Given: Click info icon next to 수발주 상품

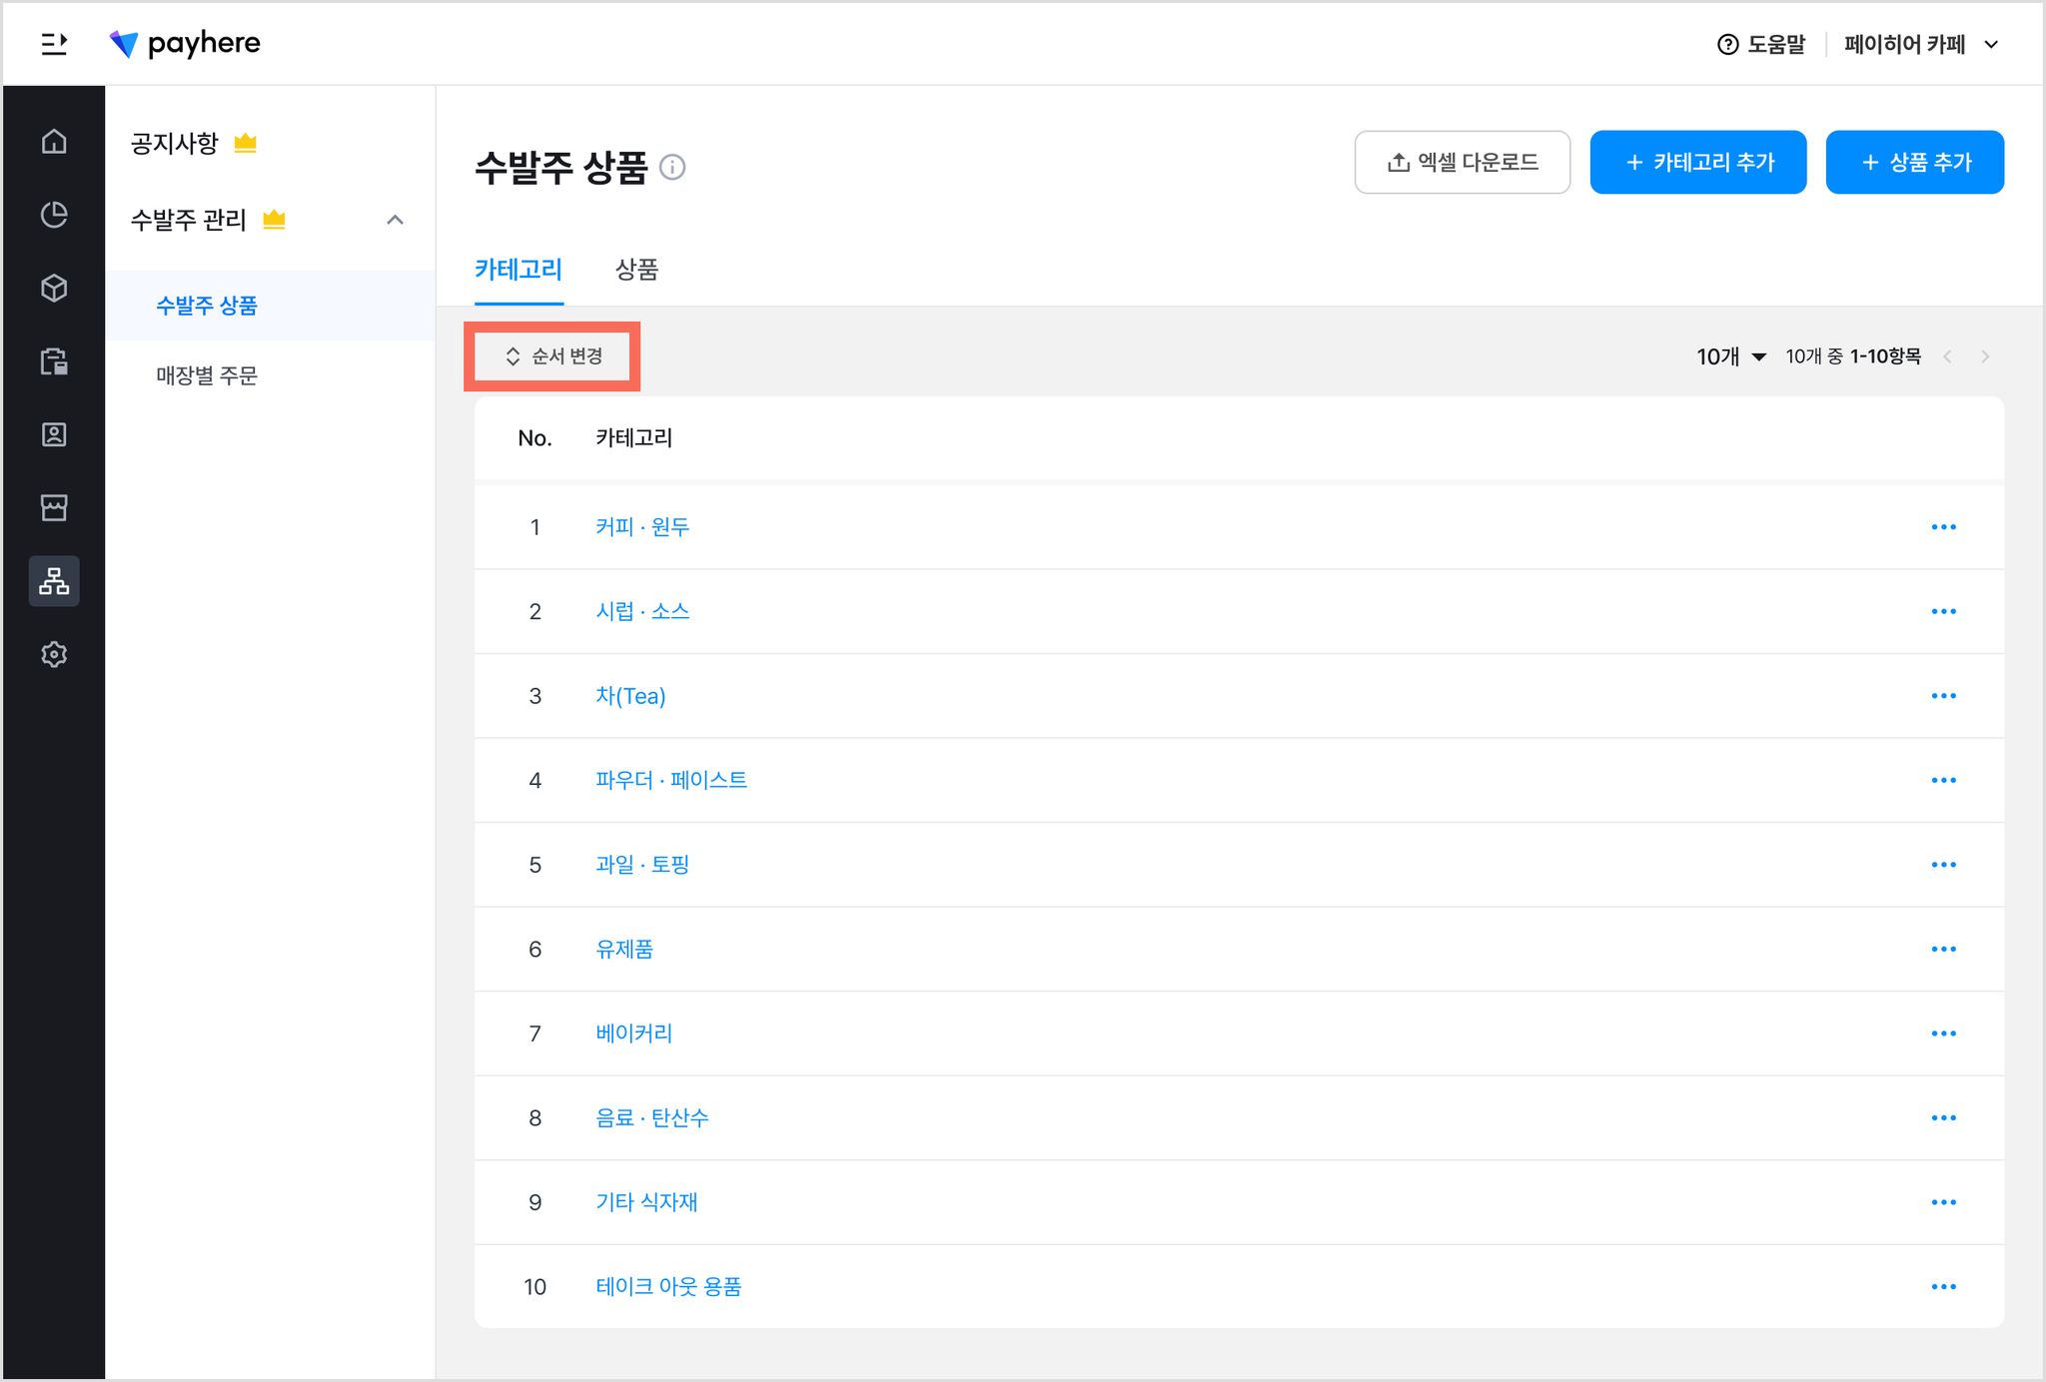Looking at the screenshot, I should point(673,167).
